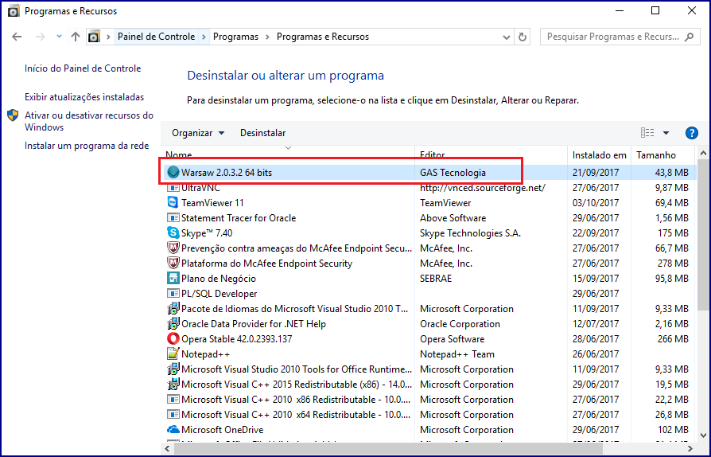Click the 175 MB size cell
This screenshot has height=457, width=711.
[673, 233]
